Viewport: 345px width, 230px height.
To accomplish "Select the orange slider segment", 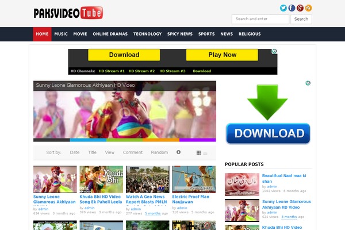I will [x=161, y=140].
